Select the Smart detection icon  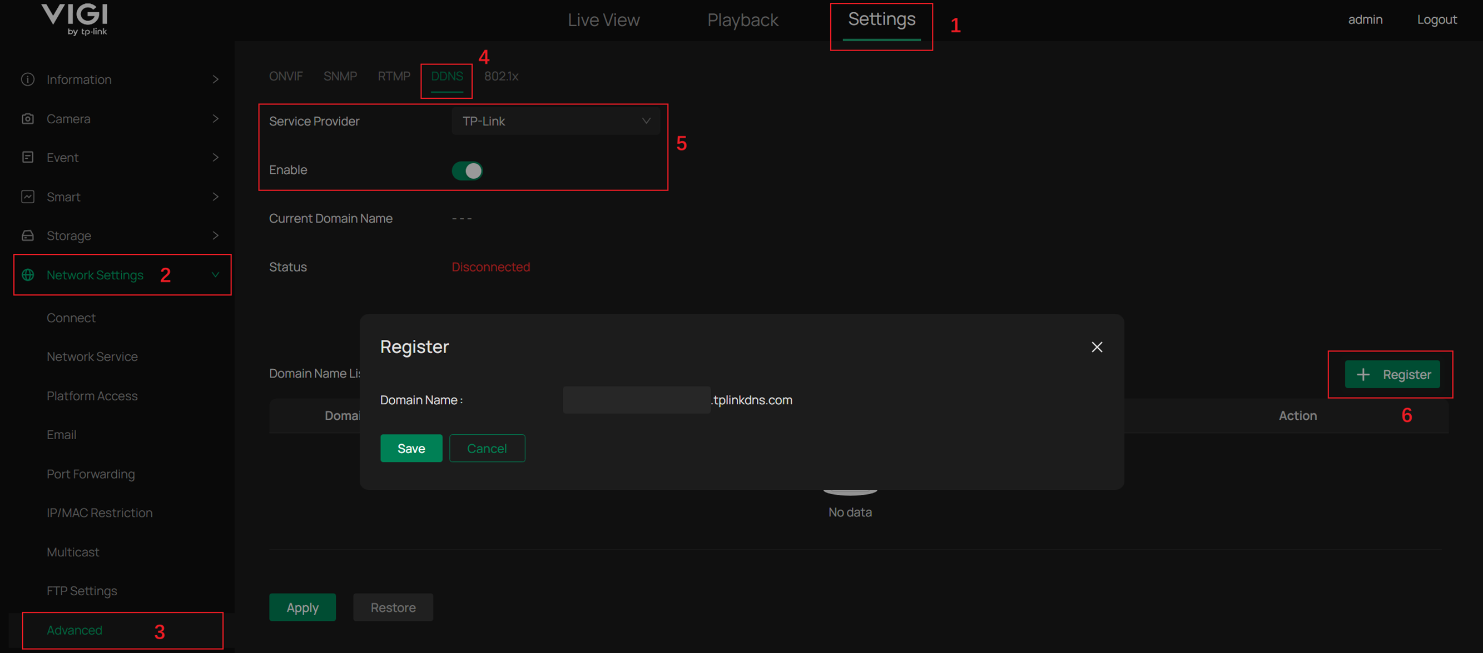click(27, 197)
